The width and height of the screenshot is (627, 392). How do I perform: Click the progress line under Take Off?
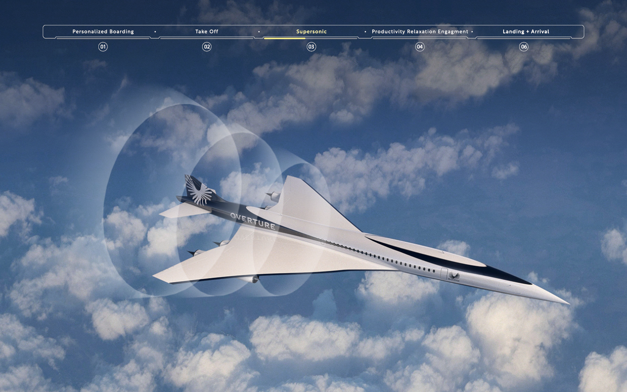207,38
